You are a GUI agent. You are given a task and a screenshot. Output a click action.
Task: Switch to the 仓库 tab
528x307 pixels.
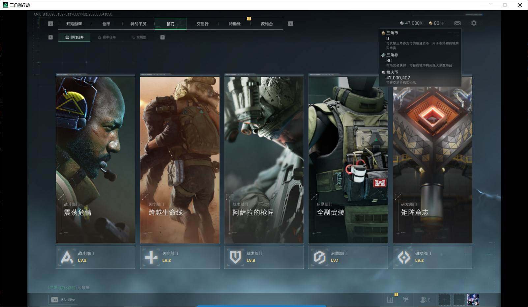pyautogui.click(x=106, y=24)
